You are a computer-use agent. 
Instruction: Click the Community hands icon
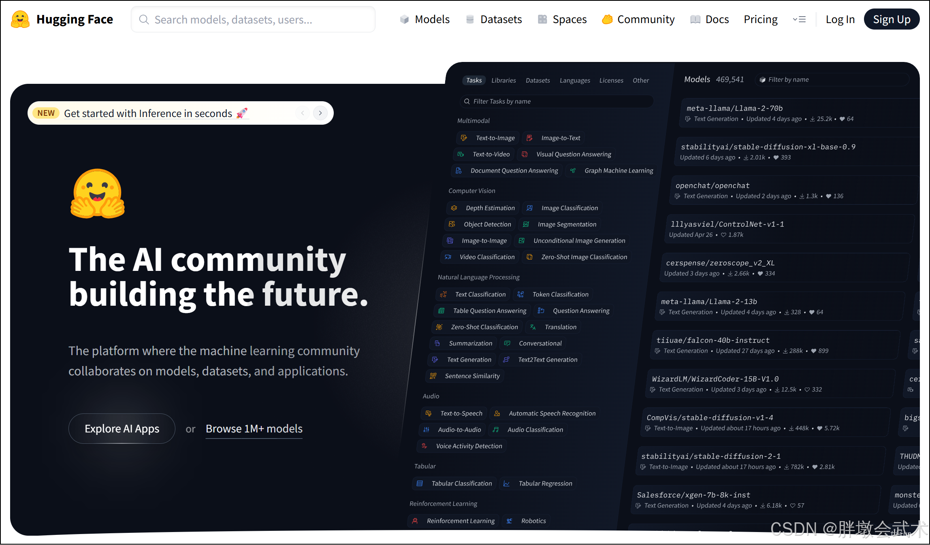coord(607,19)
